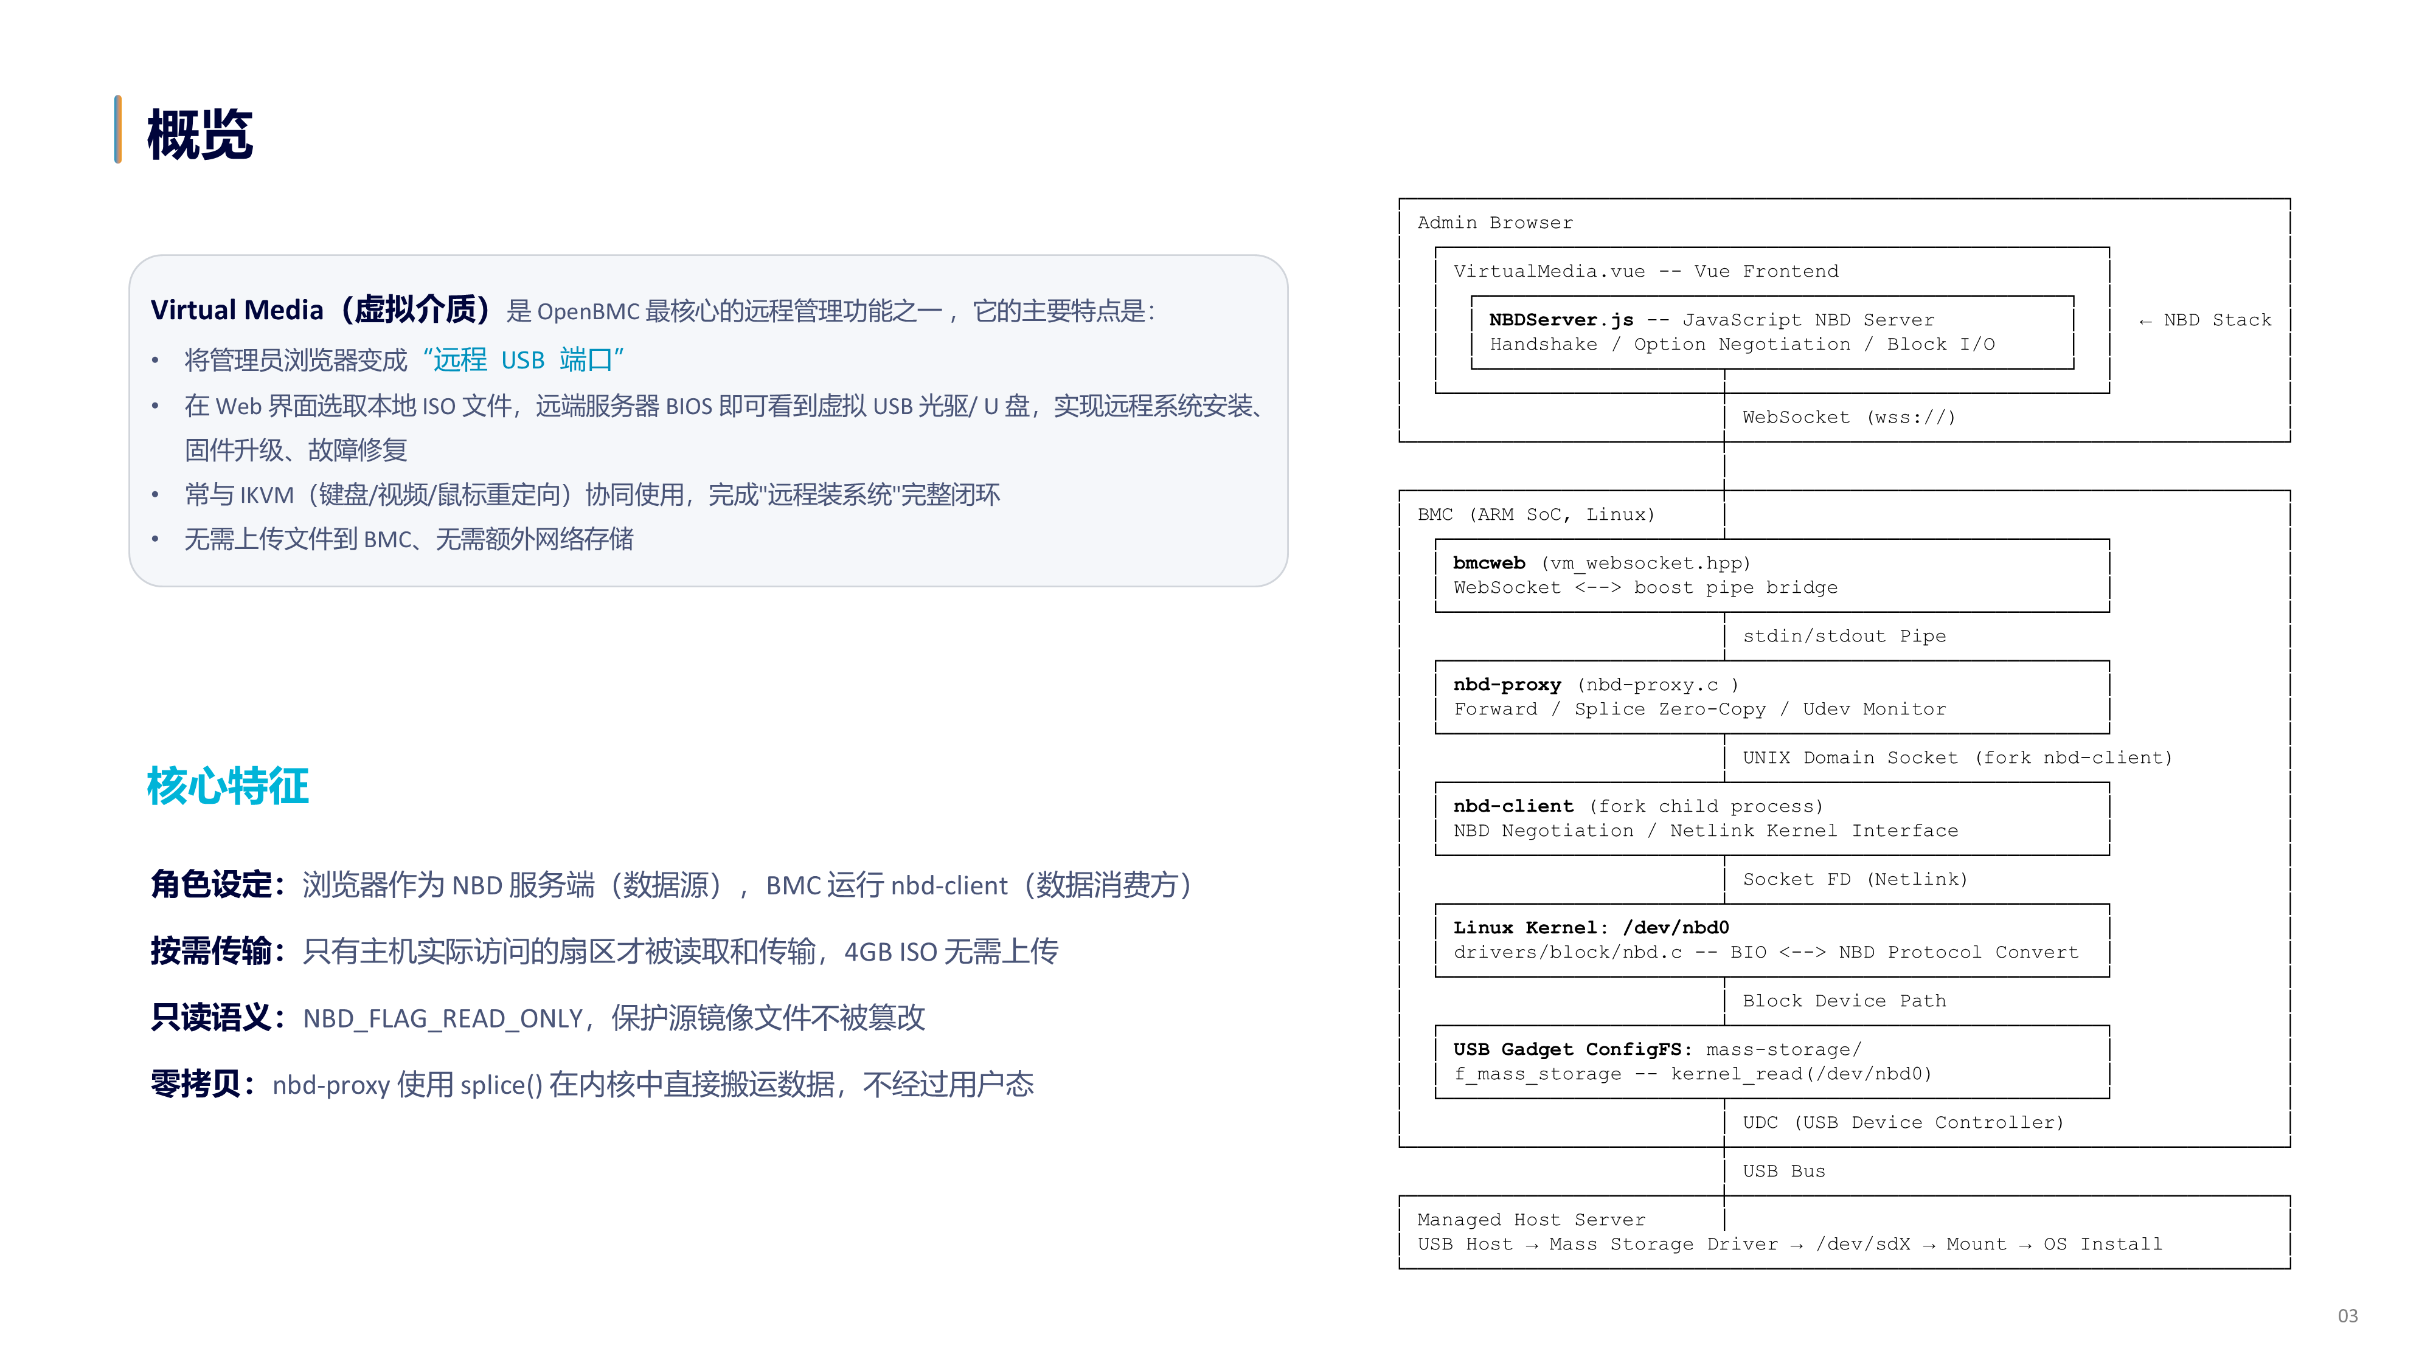
Task: Click the 概览 slide title
Action: 200,134
